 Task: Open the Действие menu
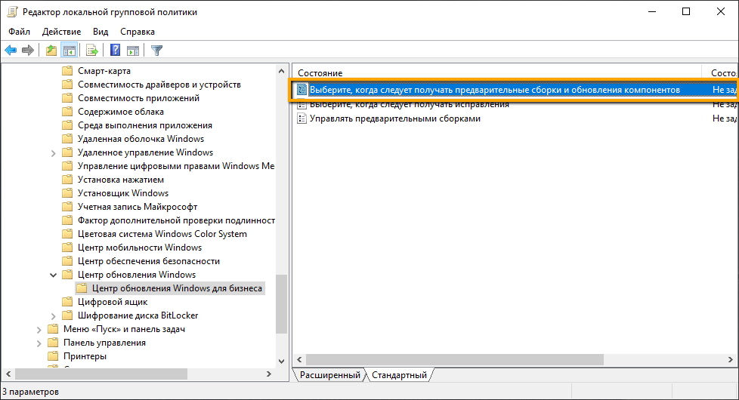[x=61, y=32]
